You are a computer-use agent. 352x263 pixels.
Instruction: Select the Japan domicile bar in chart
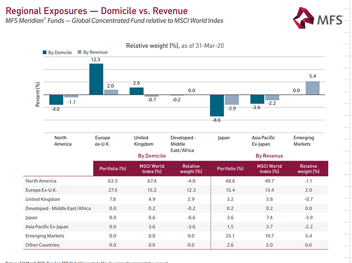pyautogui.click(x=217, y=106)
